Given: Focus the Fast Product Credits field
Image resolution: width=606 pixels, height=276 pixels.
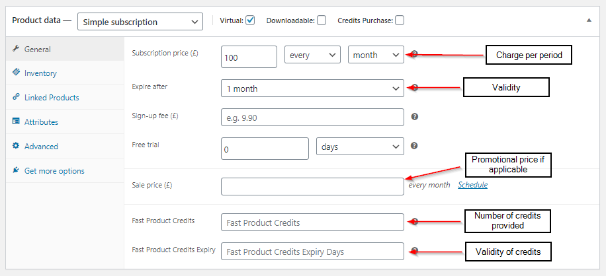Looking at the screenshot, I should pos(312,223).
